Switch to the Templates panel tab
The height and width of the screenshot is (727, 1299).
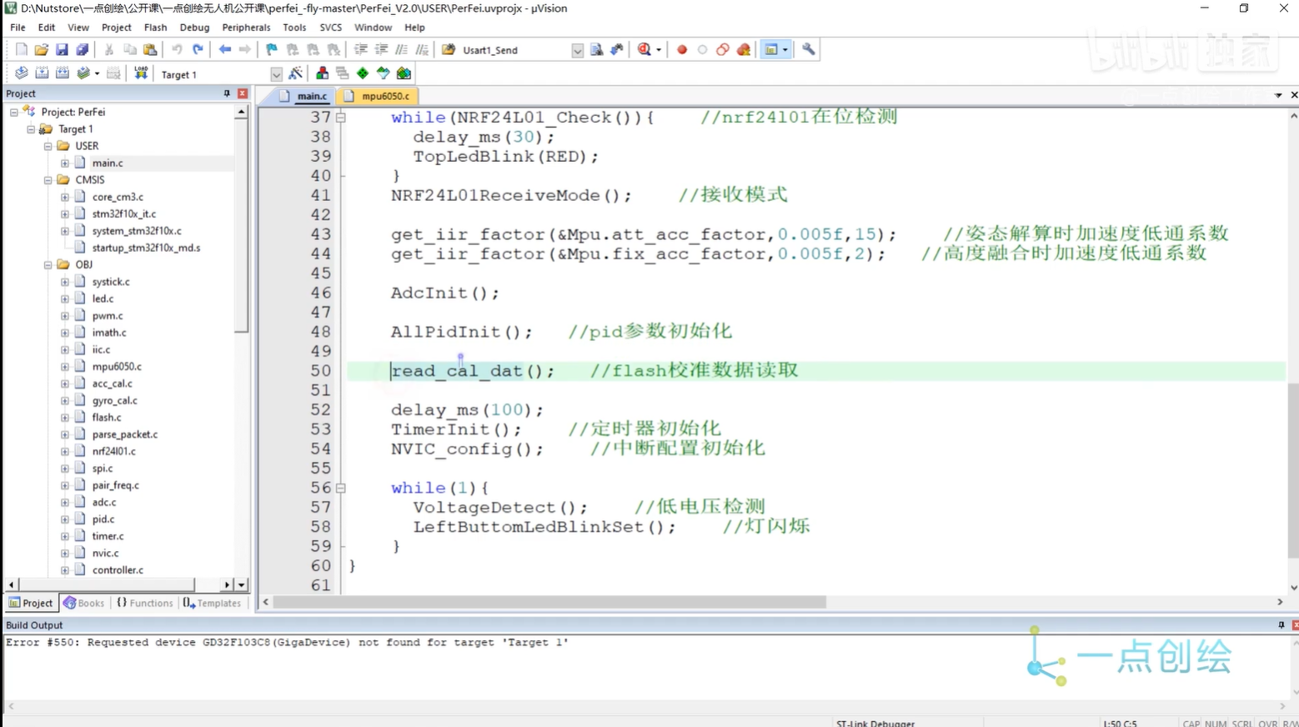(212, 603)
